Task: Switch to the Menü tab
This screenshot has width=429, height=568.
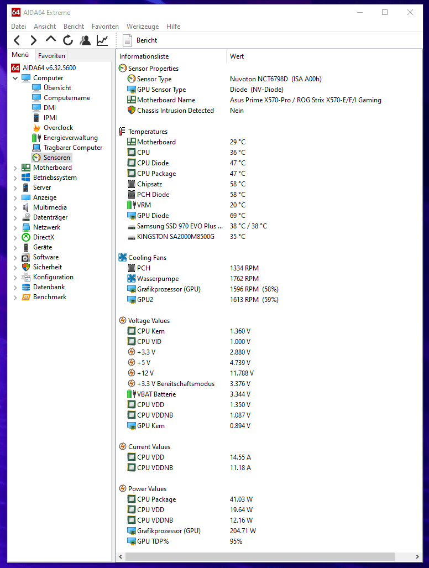Action: 20,55
